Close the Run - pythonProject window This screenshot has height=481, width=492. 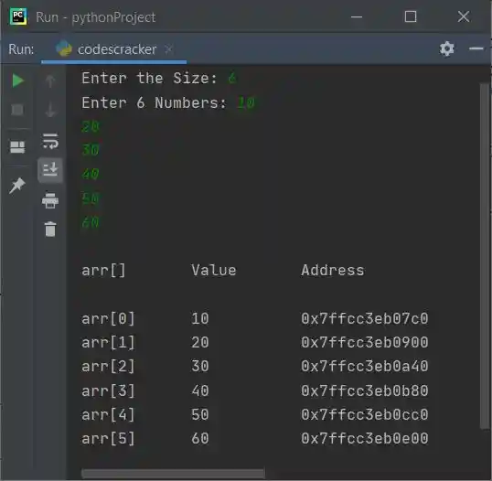point(464,16)
